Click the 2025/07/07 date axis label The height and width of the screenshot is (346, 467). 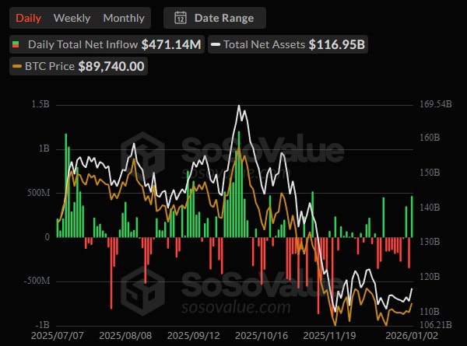pyautogui.click(x=57, y=337)
